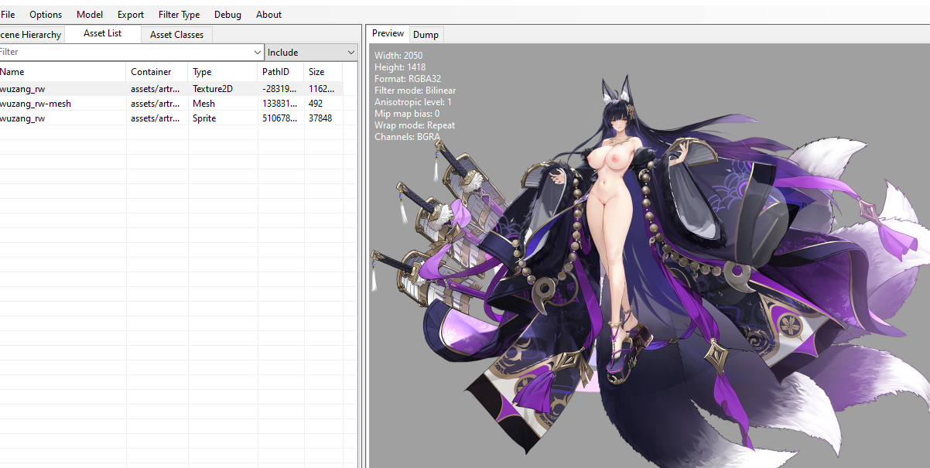Open the Filter Type menu
The height and width of the screenshot is (468, 930).
click(x=179, y=15)
